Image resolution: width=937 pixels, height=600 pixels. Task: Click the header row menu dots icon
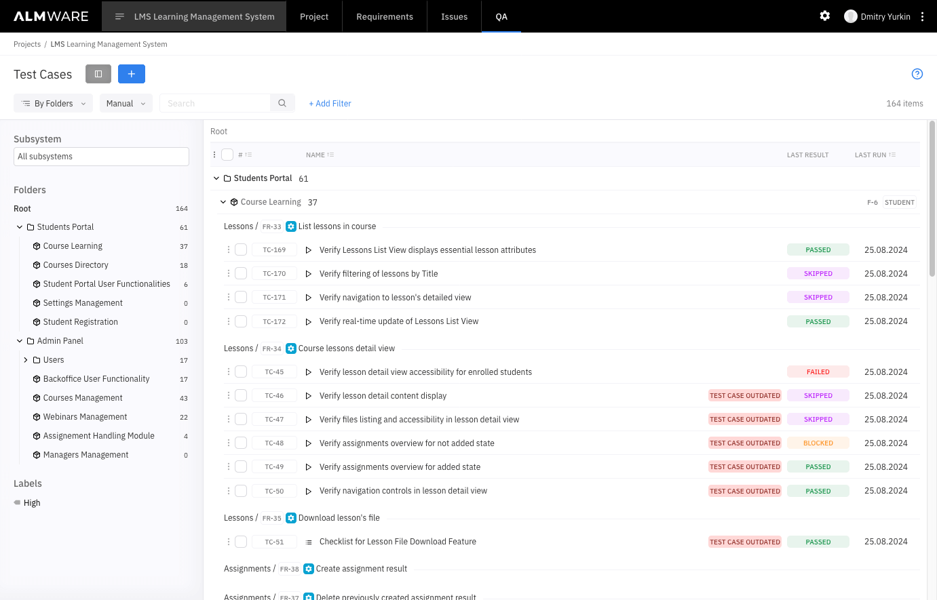pos(214,155)
